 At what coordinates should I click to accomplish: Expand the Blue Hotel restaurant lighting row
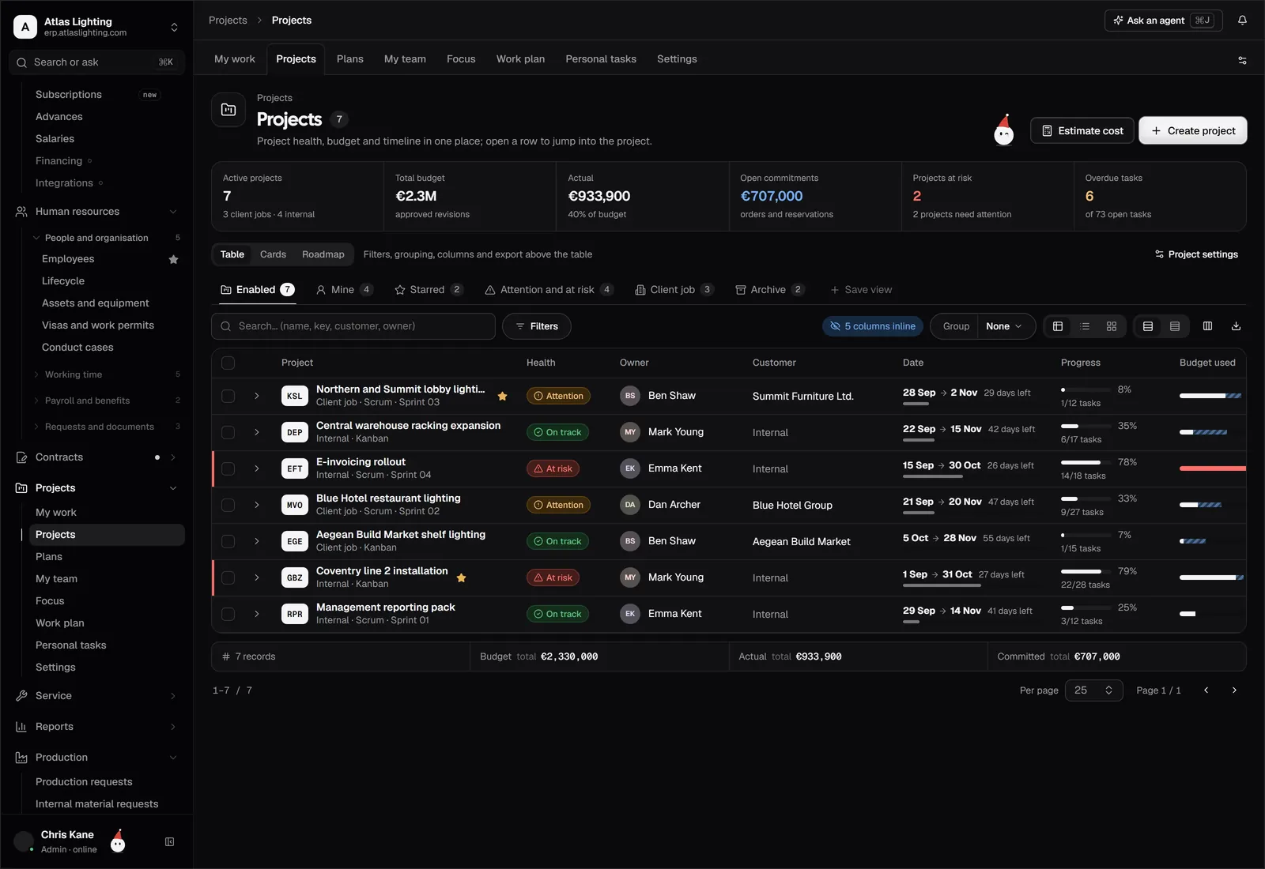point(257,505)
